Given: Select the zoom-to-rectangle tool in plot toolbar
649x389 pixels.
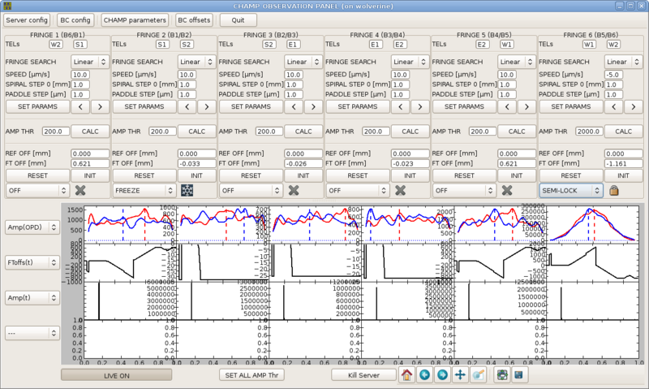Looking at the screenshot, I should pyautogui.click(x=478, y=375).
